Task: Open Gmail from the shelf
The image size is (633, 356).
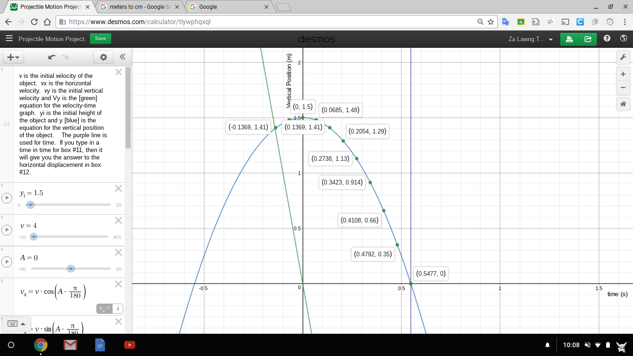Action: pyautogui.click(x=70, y=345)
